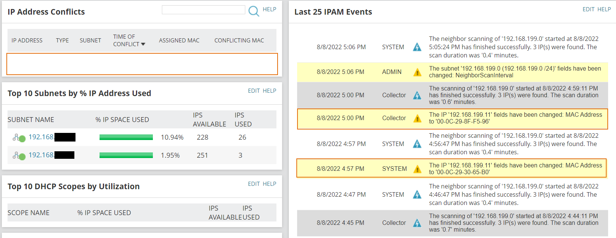Select the MAC Address '00-0C-29-8F-F5-96' event message
The height and width of the screenshot is (238, 616).
click(515, 118)
